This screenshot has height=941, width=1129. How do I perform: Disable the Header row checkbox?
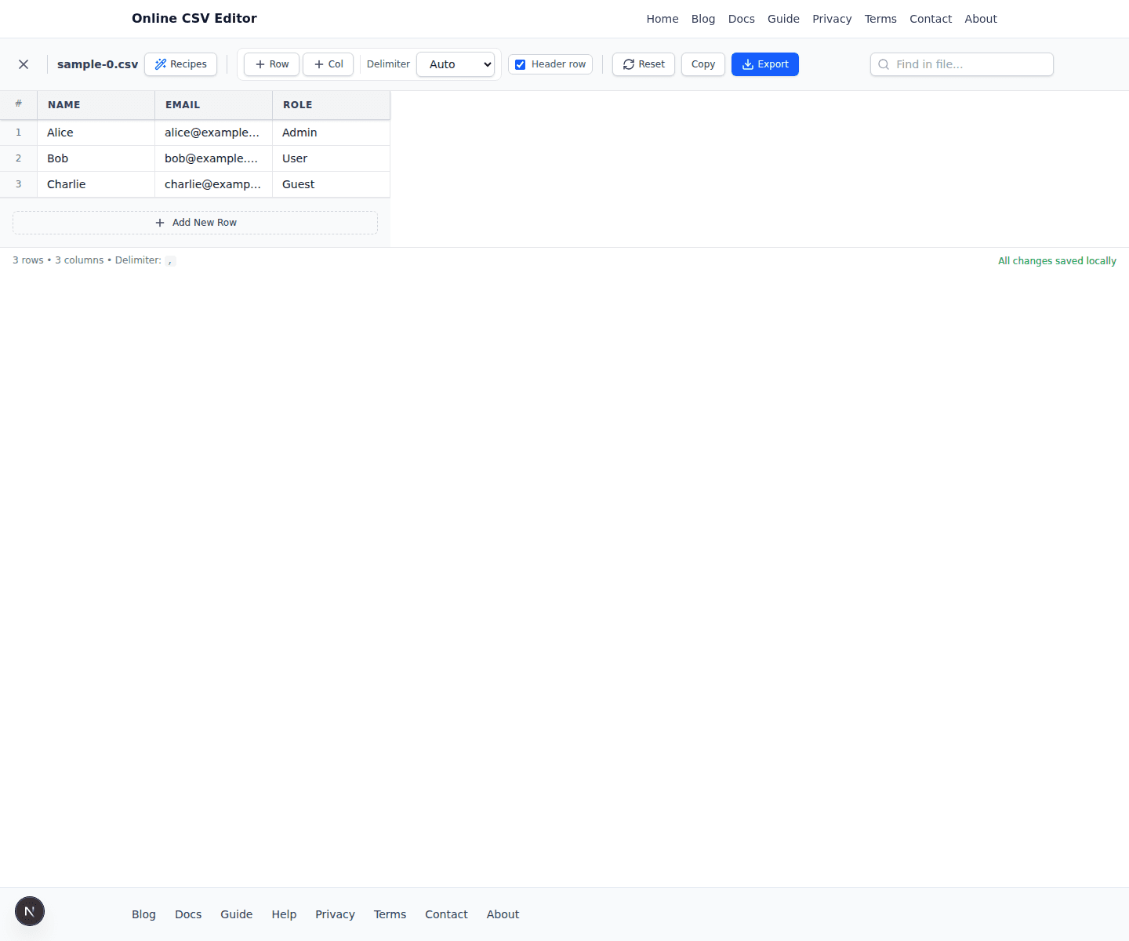pyautogui.click(x=521, y=64)
